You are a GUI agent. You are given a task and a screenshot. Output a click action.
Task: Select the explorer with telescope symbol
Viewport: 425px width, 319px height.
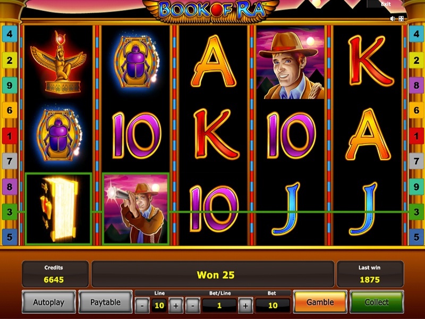pos(136,209)
